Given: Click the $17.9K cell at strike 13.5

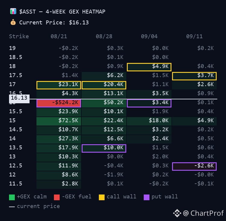Looking at the screenshot, I should point(59,148).
